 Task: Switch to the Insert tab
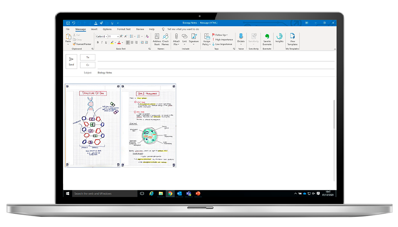94,29
